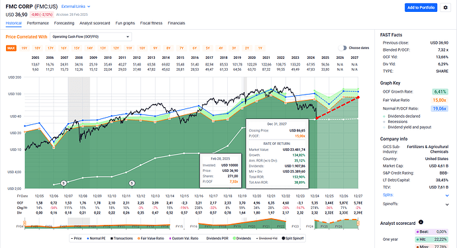This screenshot has height=248, width=457.
Task: Select the 7Y time range
Action: (x=181, y=48)
